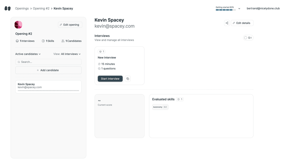Click the 0/1 interview progress indicator

248,38
